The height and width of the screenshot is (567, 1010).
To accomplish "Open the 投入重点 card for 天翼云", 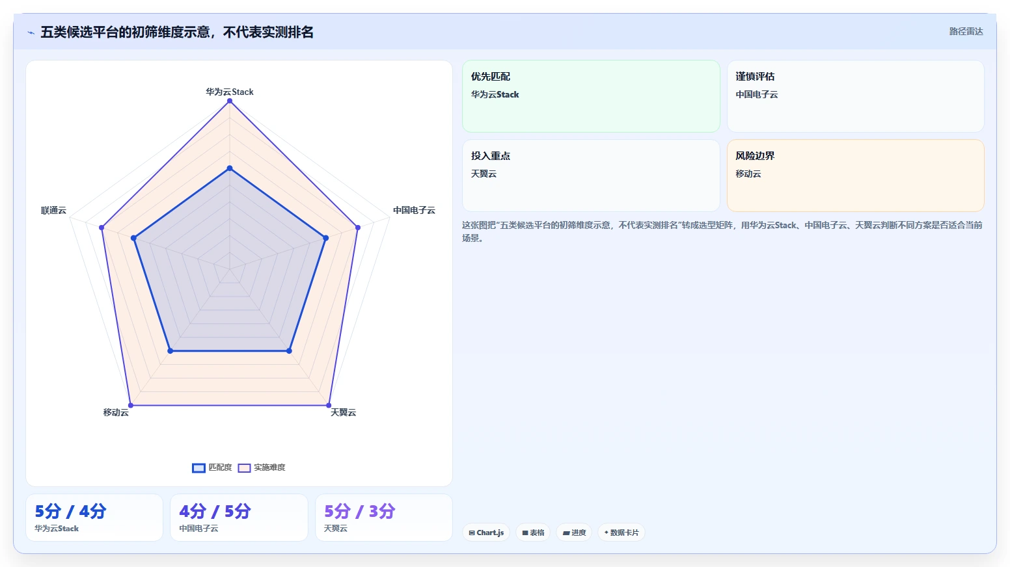I will 591,176.
